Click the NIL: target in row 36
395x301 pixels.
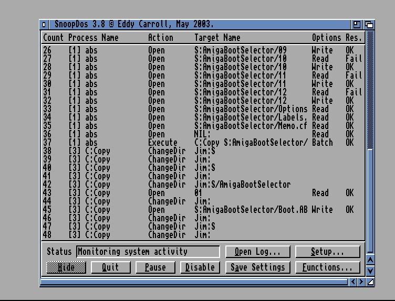[x=202, y=134]
